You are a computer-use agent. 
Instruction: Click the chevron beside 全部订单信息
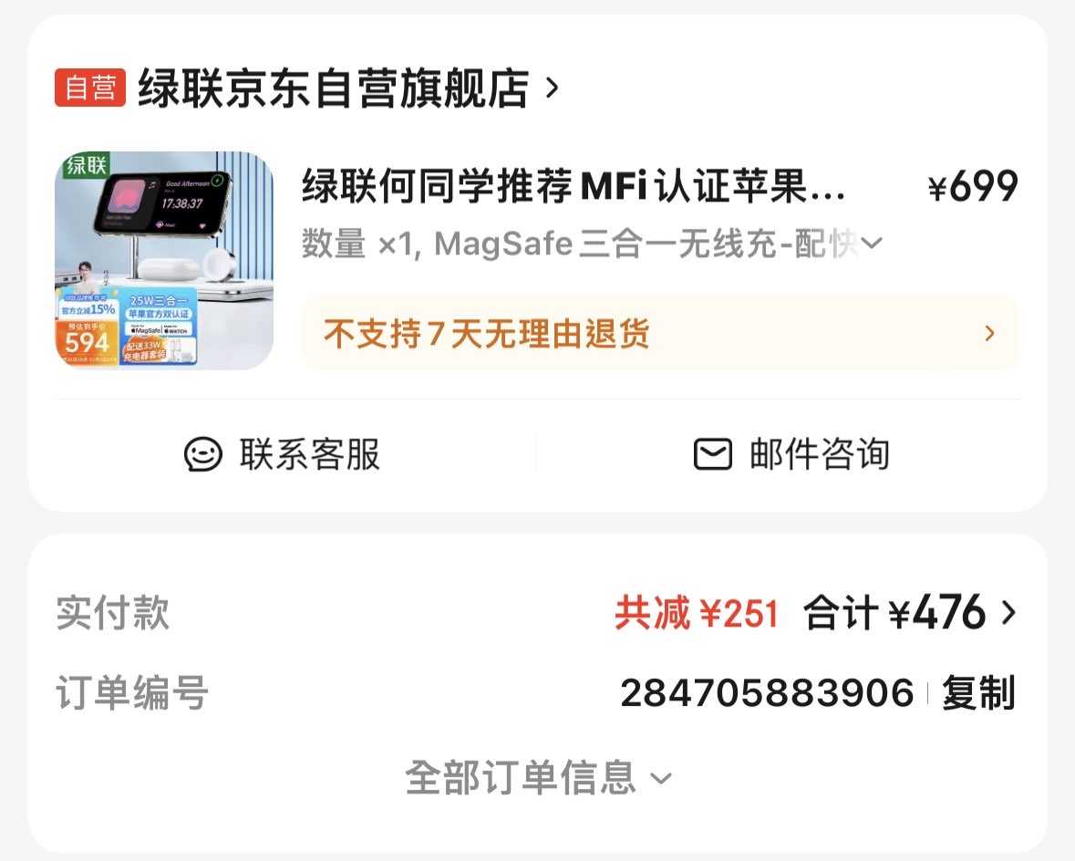(661, 779)
